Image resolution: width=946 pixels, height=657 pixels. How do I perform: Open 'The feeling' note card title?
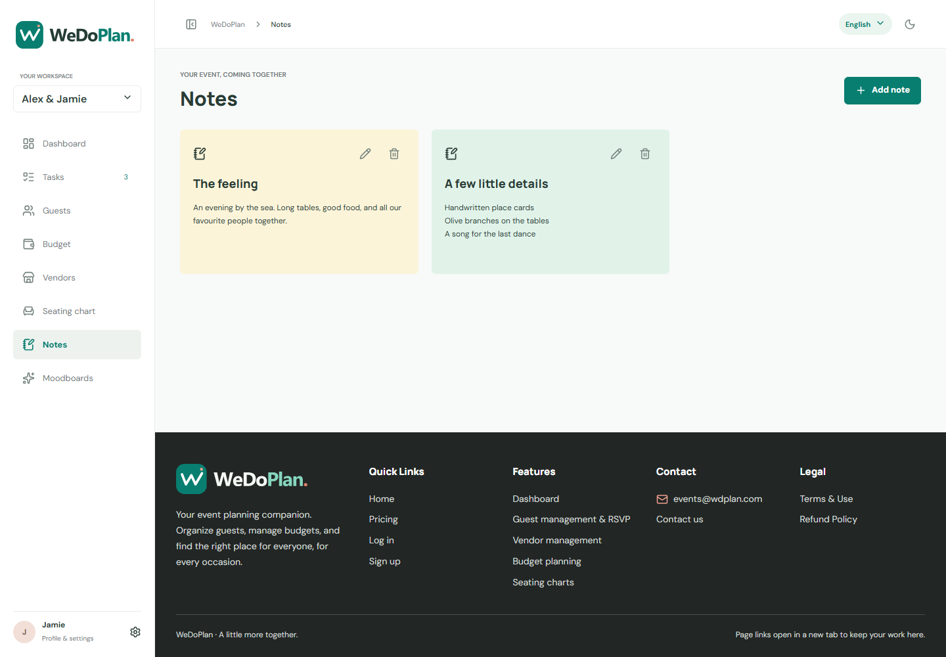(225, 184)
